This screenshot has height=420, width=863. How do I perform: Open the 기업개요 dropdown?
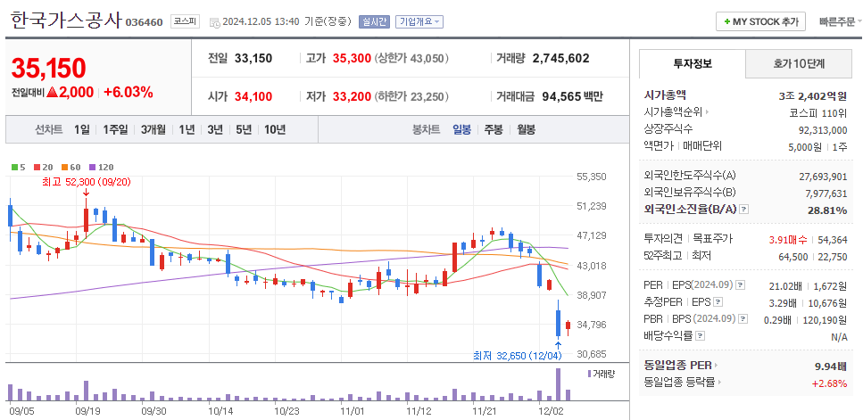click(x=419, y=22)
